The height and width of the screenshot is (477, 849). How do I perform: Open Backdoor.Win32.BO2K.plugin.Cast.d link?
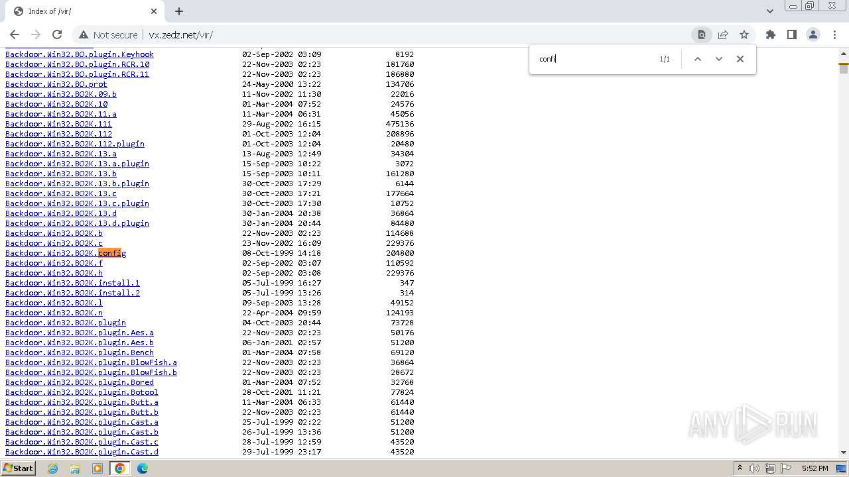pyautogui.click(x=82, y=452)
